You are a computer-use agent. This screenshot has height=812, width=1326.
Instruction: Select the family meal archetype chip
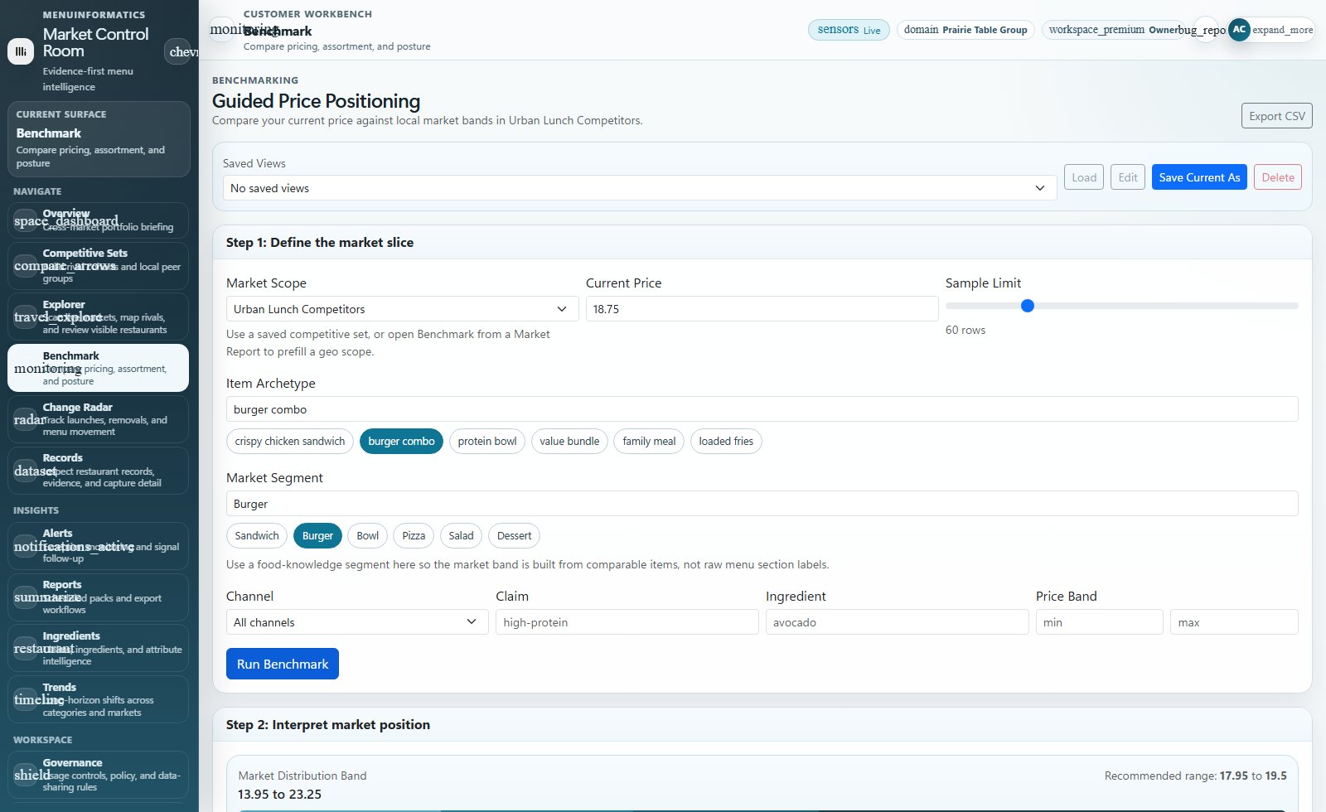(649, 441)
